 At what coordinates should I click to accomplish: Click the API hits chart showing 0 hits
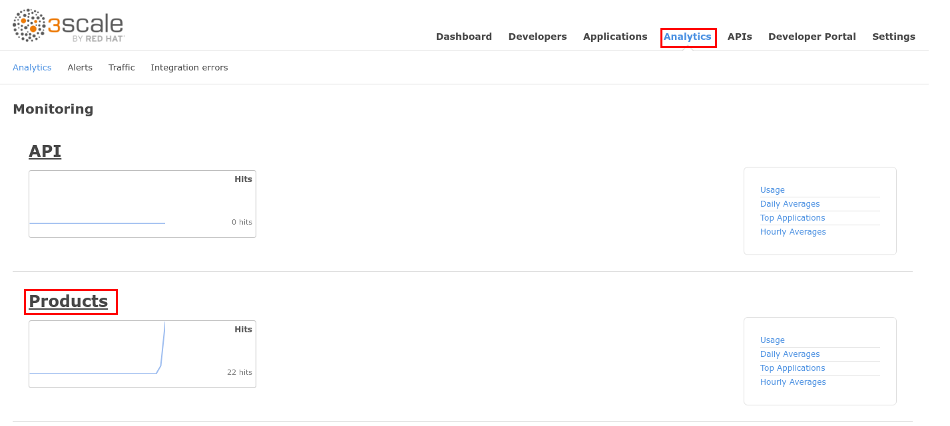pos(142,204)
